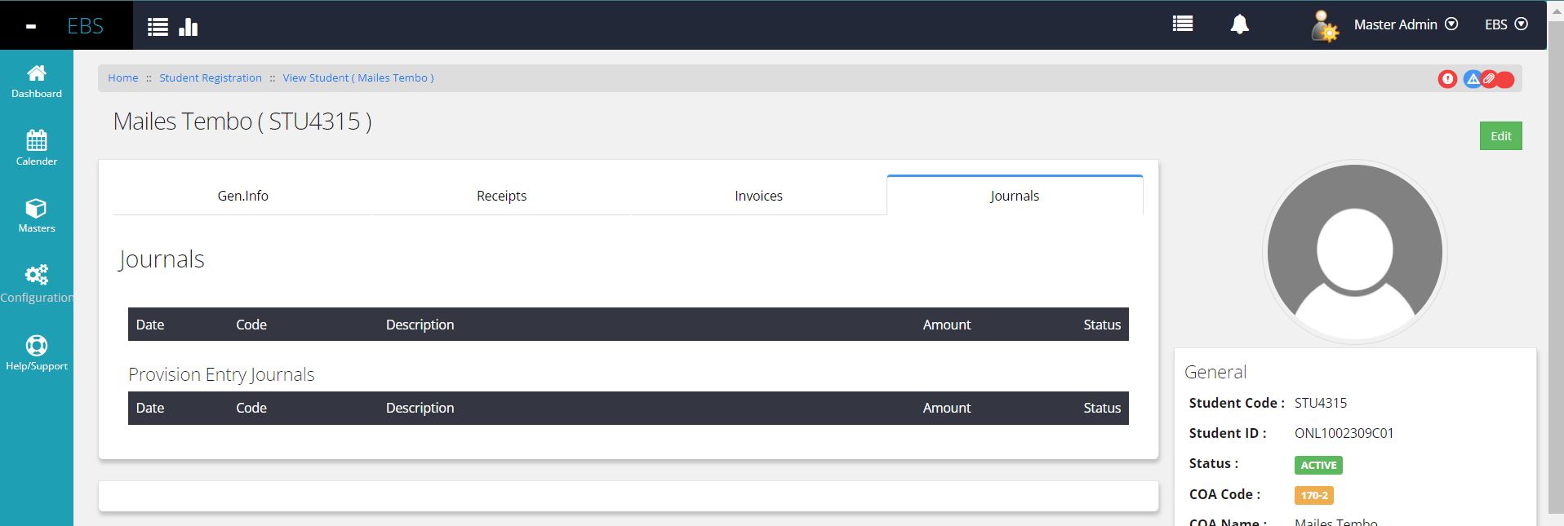Viewport: 1564px width, 526px height.
Task: Expand the Master Admin dropdown
Action: [x=1405, y=24]
